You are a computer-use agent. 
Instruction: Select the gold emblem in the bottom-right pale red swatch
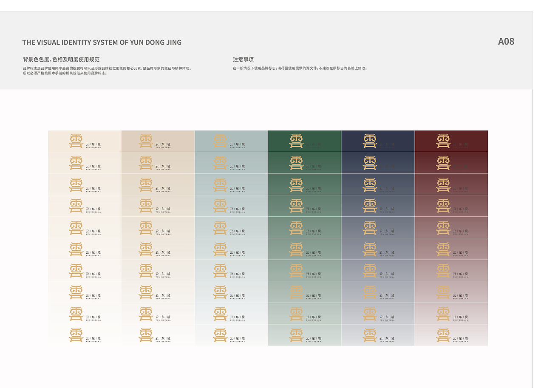point(443,335)
